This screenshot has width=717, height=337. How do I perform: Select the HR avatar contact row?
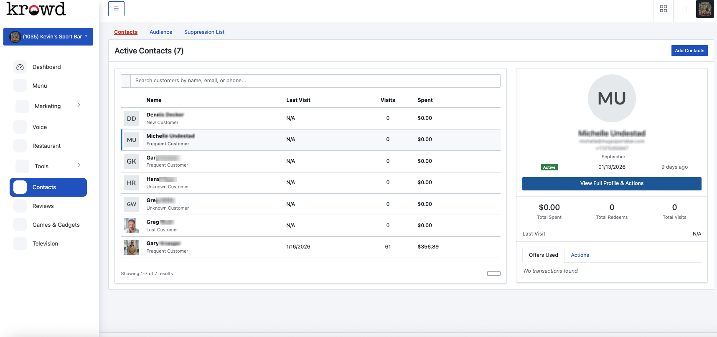[310, 183]
